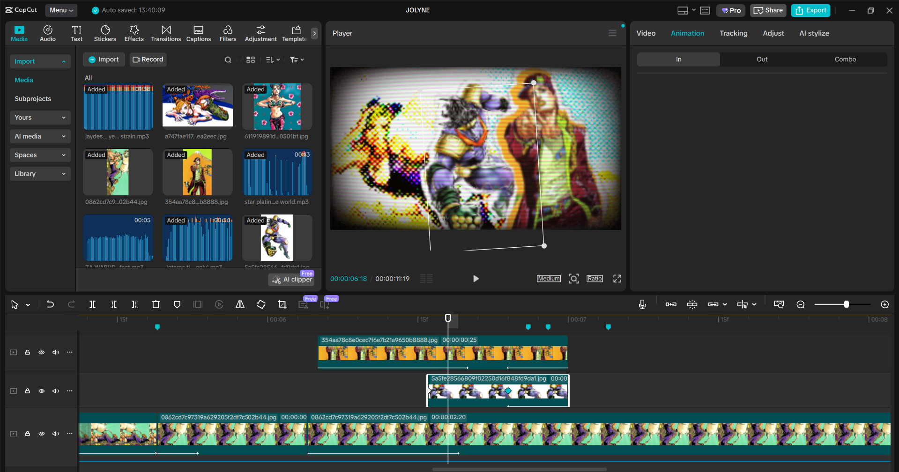Screen dimensions: 899x472
Task: Lock the 354aa78c clip track
Action: (x=28, y=352)
